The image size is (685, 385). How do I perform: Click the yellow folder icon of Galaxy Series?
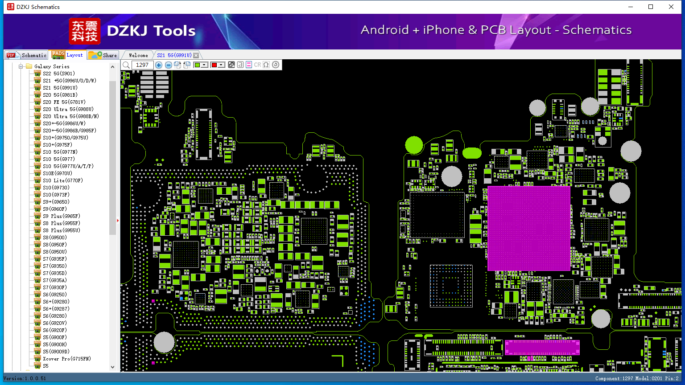[x=29, y=66]
